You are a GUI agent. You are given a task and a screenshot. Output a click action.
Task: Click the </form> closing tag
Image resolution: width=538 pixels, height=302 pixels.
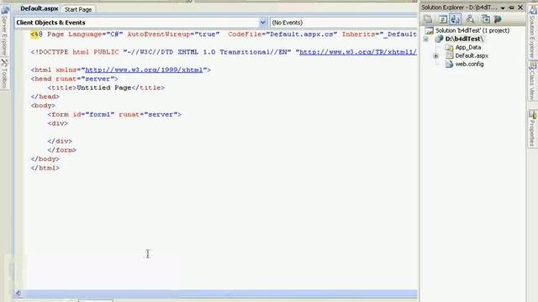point(61,150)
